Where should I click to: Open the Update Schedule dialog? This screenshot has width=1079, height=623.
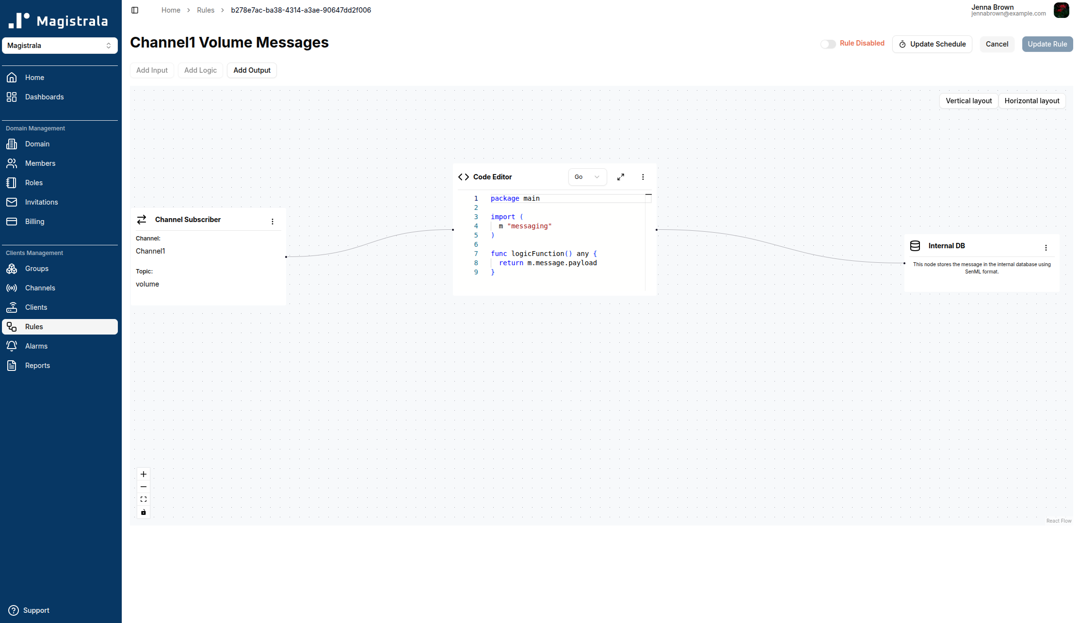(932, 44)
